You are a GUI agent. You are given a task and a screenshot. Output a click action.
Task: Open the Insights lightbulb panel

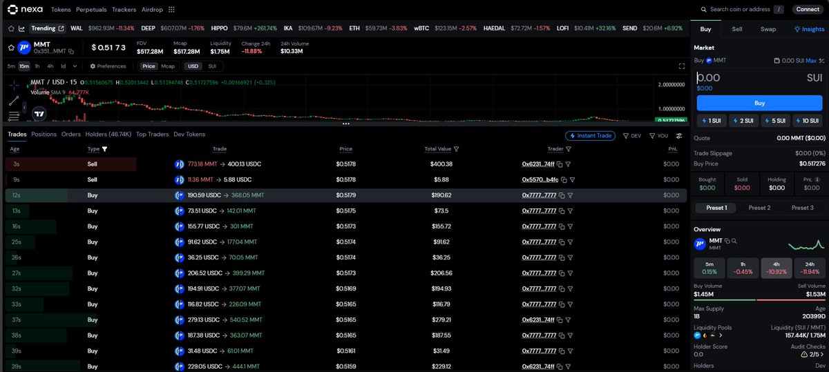tap(809, 29)
